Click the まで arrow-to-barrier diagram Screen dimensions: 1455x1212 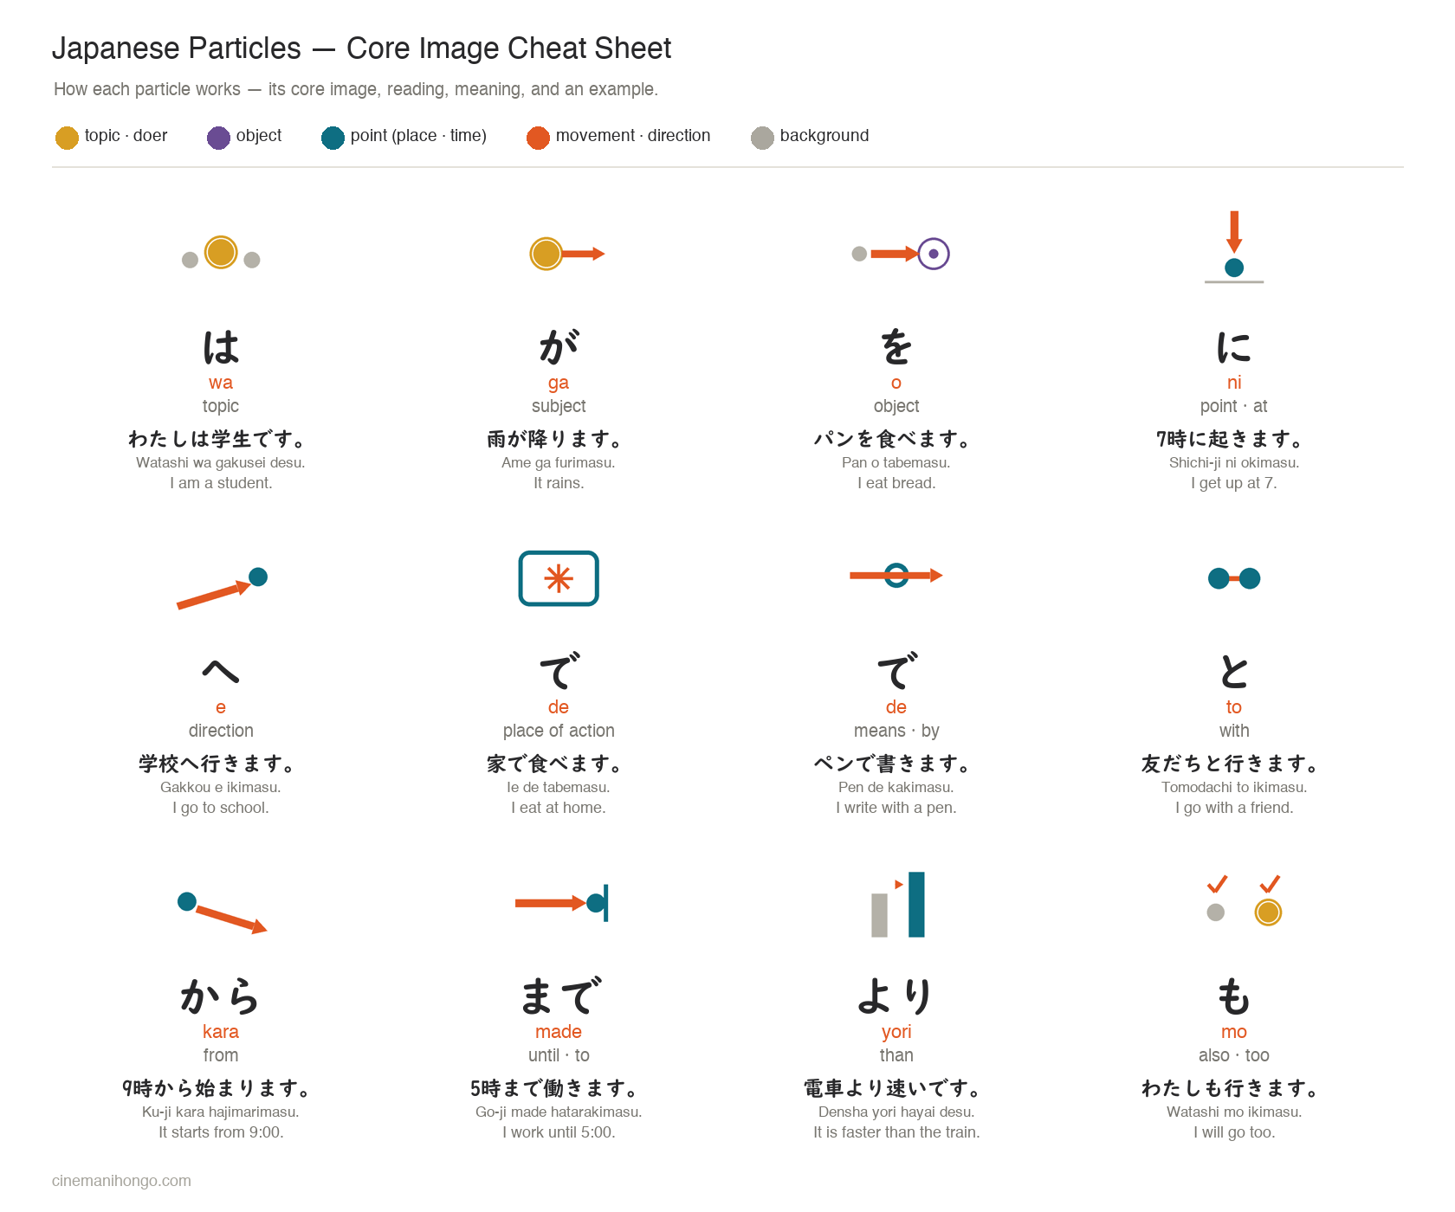click(561, 903)
